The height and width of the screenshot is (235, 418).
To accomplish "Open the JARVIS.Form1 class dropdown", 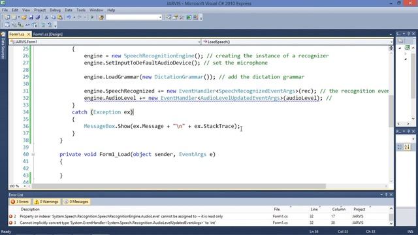I will 199,42.
